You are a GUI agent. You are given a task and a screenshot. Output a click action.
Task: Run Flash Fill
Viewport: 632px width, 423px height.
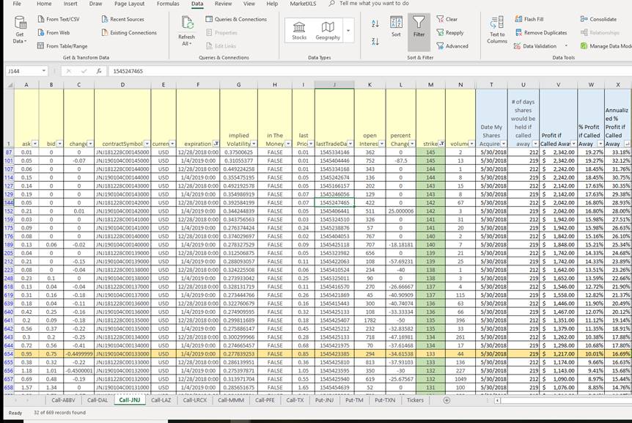point(529,19)
